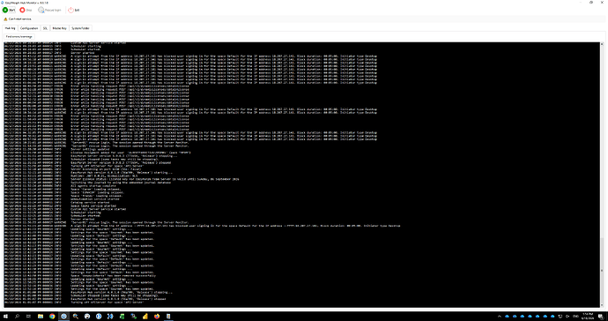Click the ENG language indicator
This screenshot has height=321, width=608.
[x=575, y=317]
